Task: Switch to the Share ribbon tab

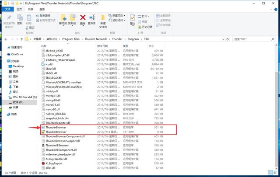Action: 31,9
